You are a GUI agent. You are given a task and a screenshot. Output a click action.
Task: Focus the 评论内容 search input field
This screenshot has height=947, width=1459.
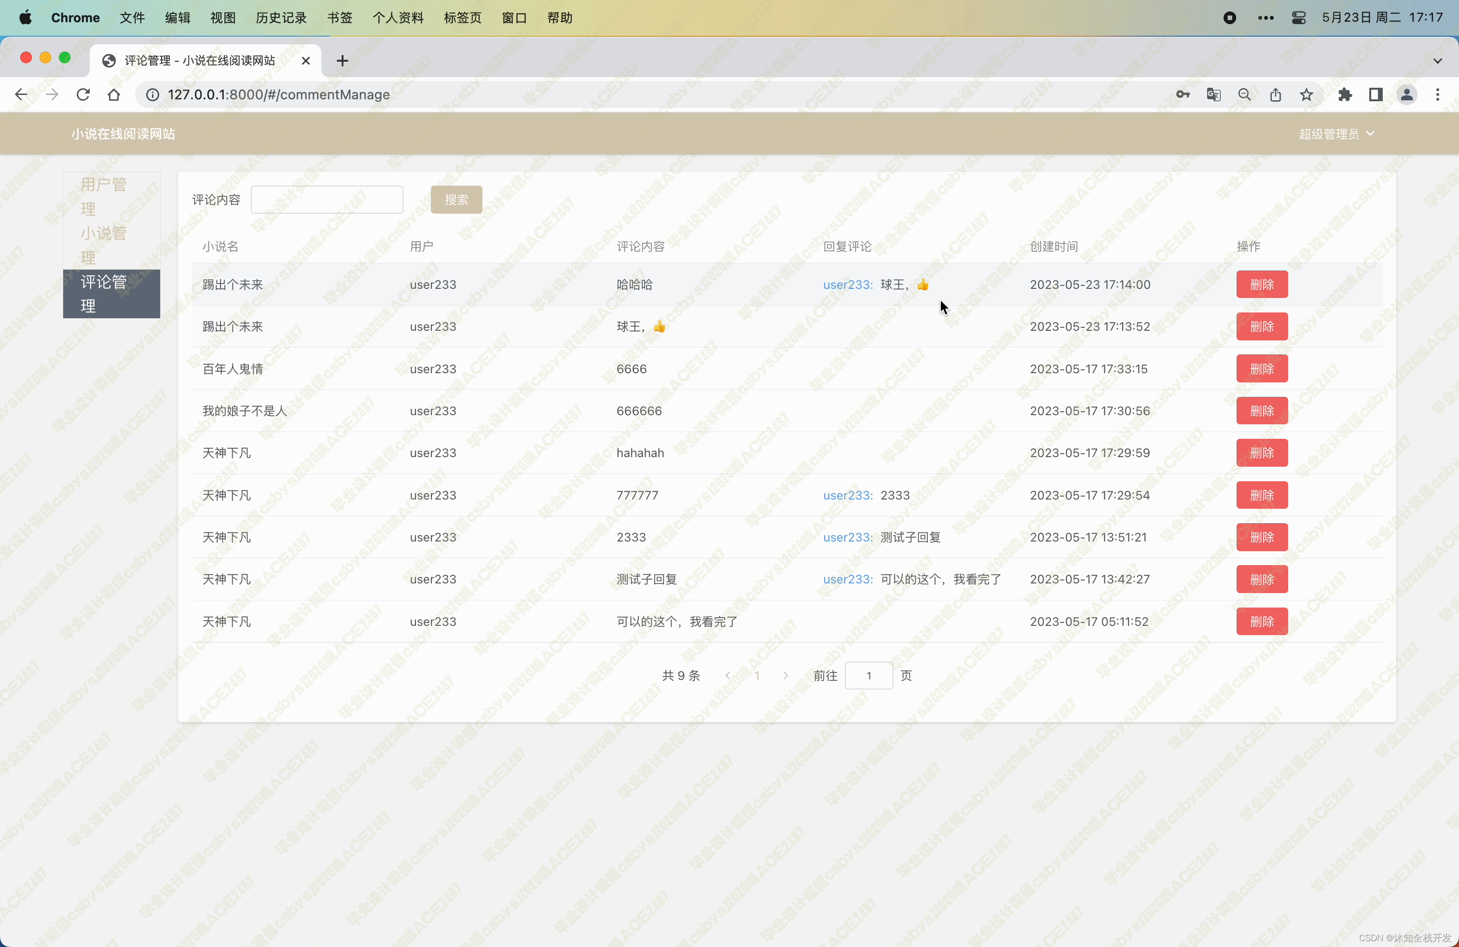(x=327, y=200)
